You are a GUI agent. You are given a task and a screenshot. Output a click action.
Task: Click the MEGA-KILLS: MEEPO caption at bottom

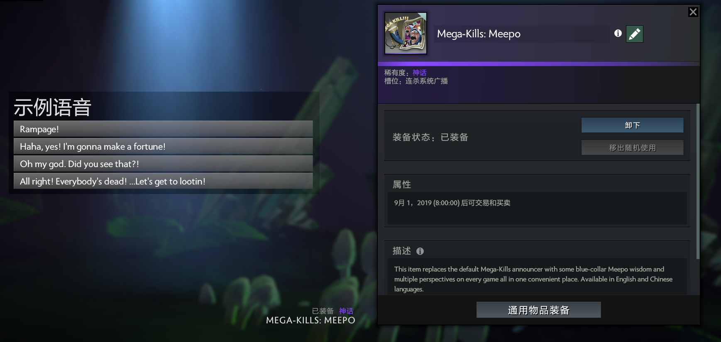(x=310, y=320)
